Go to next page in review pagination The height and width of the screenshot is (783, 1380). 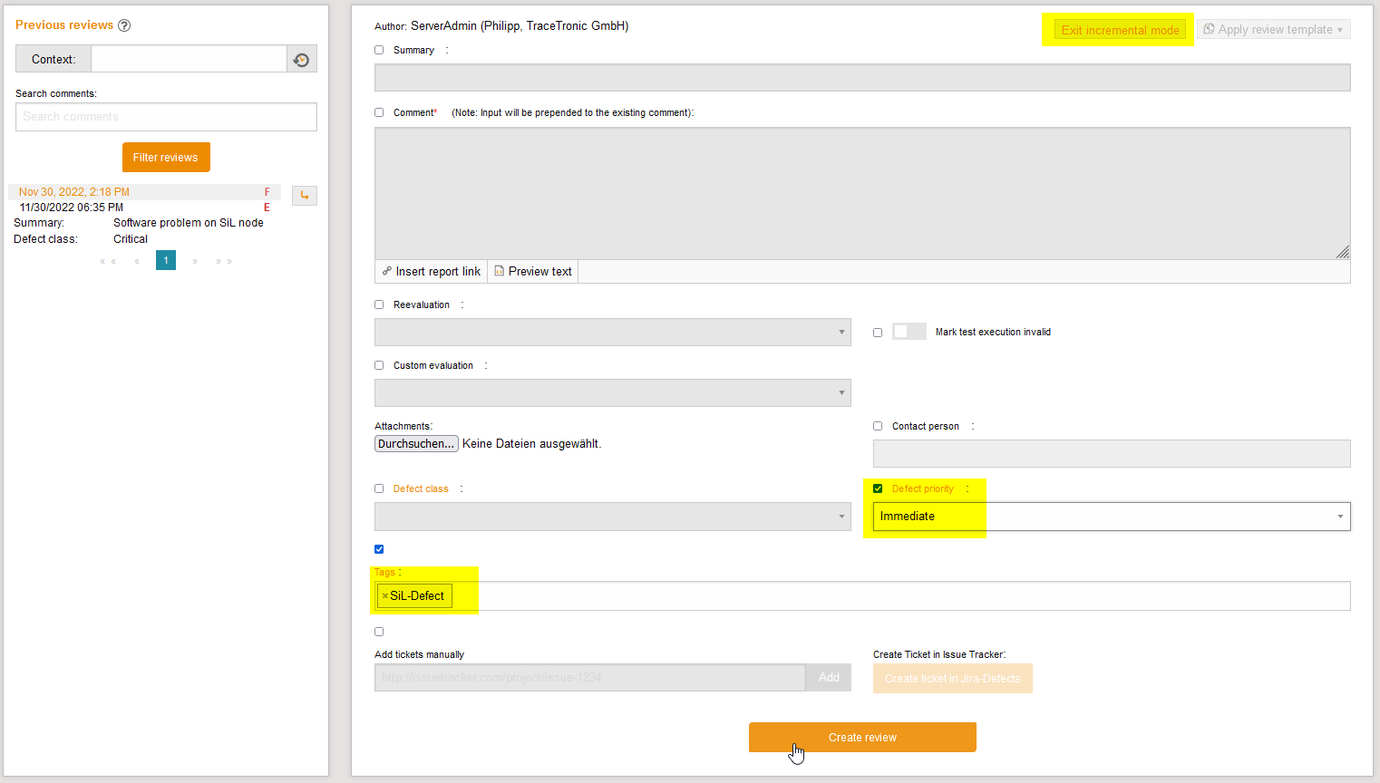tap(195, 261)
